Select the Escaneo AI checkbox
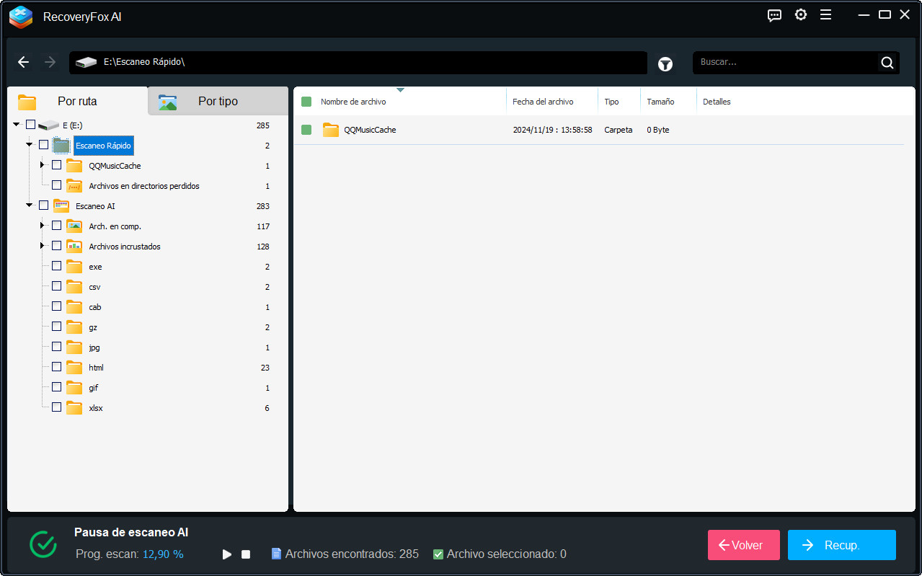This screenshot has width=922, height=576. coord(43,205)
